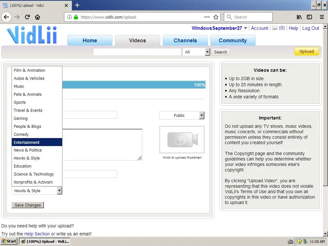Click the site Search button

coord(220,52)
